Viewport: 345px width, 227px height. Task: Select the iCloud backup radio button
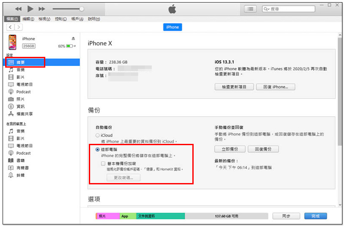97,135
